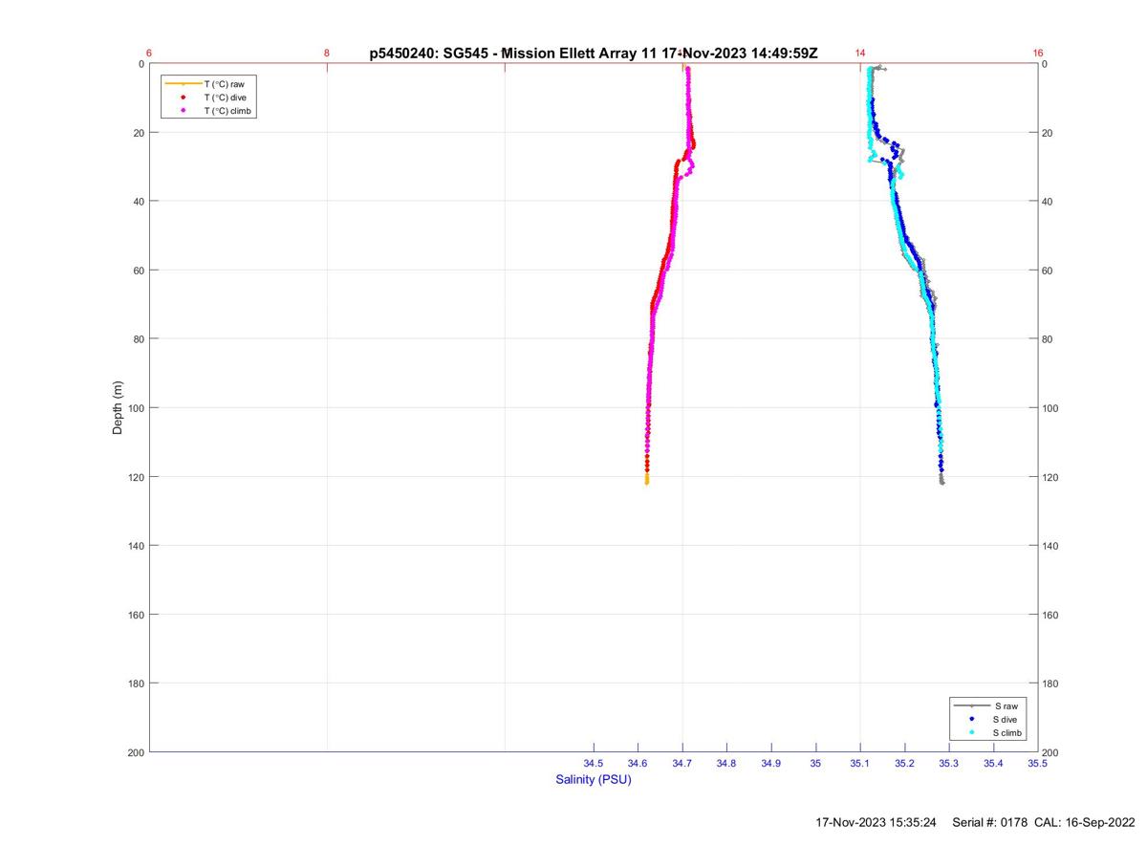Click the orange raw temperature points at profile bottom
The image size is (1147, 846).
[x=646, y=478]
